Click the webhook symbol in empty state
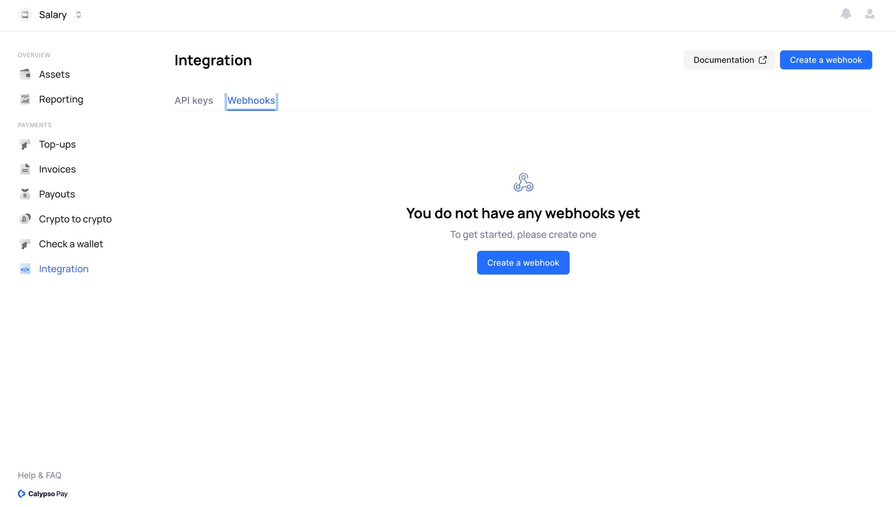 tap(523, 182)
